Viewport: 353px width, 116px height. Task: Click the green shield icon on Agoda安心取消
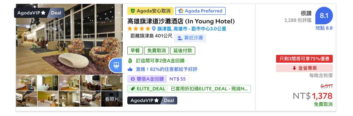133,11
